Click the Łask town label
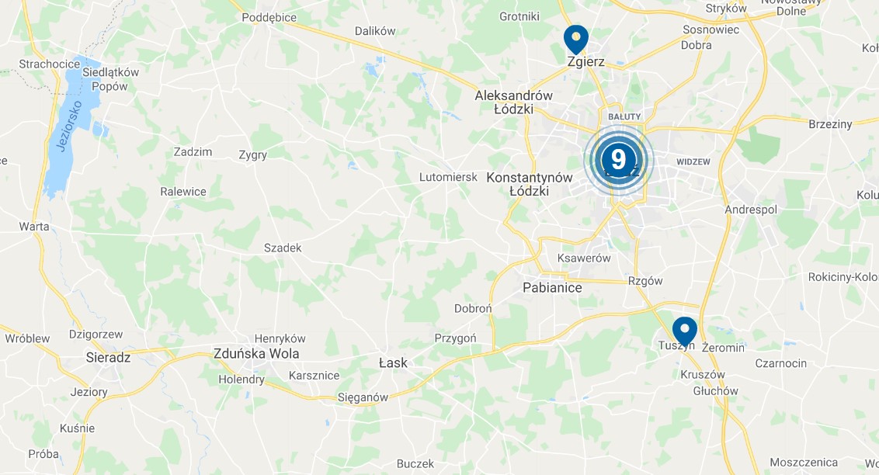879x475 pixels. [x=393, y=363]
